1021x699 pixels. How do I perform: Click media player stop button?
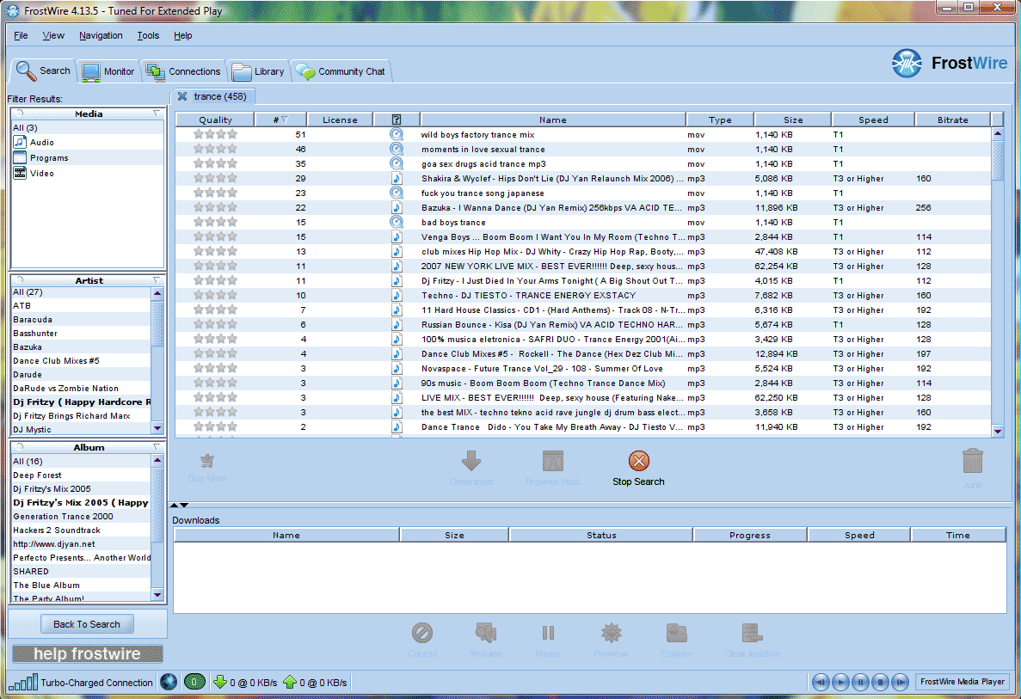(x=880, y=682)
